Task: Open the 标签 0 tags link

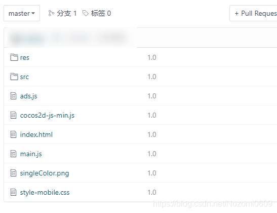Action: pos(101,13)
